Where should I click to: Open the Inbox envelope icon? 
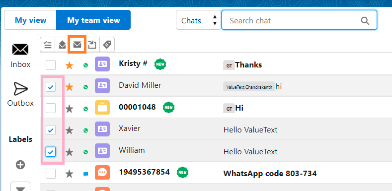click(20, 49)
